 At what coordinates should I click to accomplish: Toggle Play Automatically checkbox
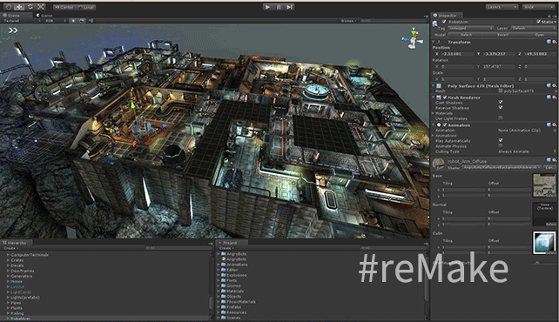501,141
